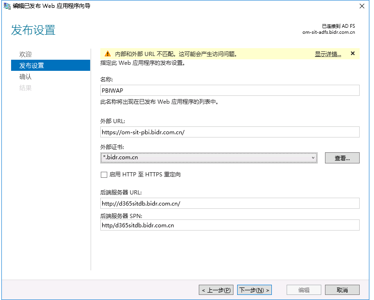Cancel the wizard with 取消
Viewport: 374px width, 300px height.
click(342, 289)
